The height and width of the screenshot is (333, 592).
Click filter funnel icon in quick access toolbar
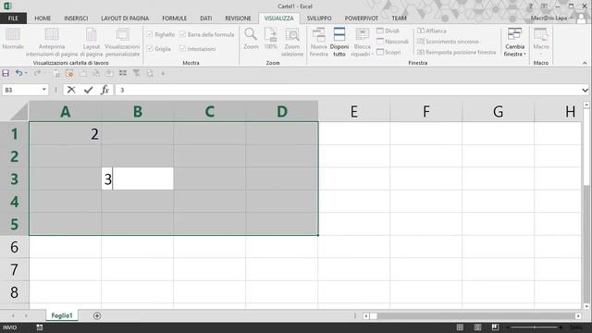(x=136, y=73)
